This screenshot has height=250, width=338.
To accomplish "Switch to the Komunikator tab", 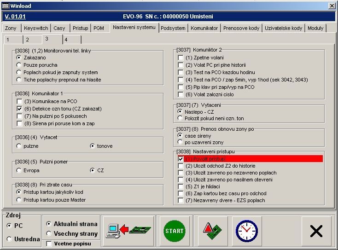I will 204,28.
